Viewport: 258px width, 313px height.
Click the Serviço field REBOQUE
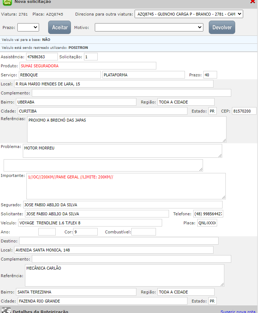60,75
